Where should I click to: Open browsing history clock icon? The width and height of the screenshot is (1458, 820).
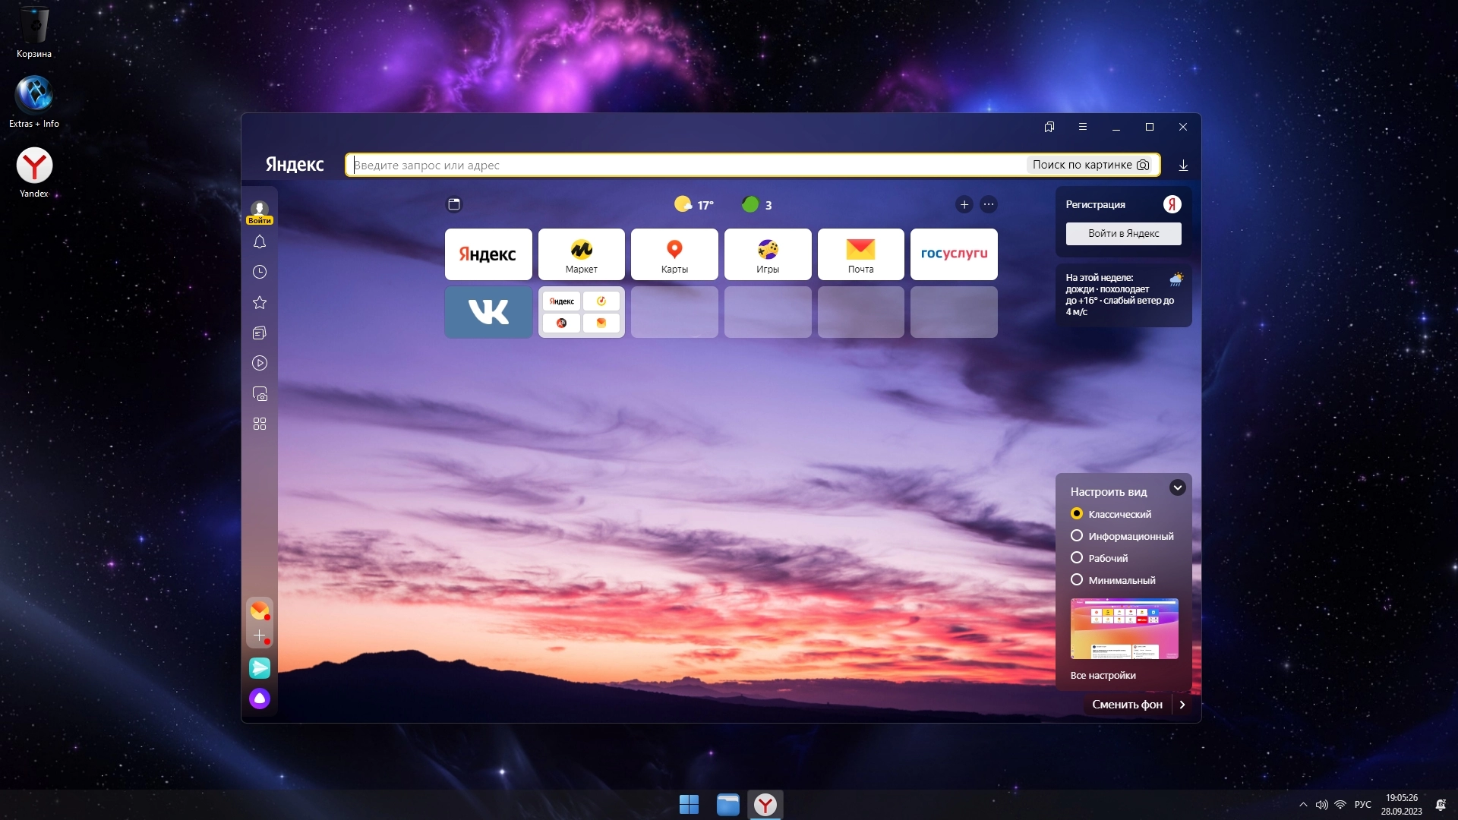click(260, 272)
